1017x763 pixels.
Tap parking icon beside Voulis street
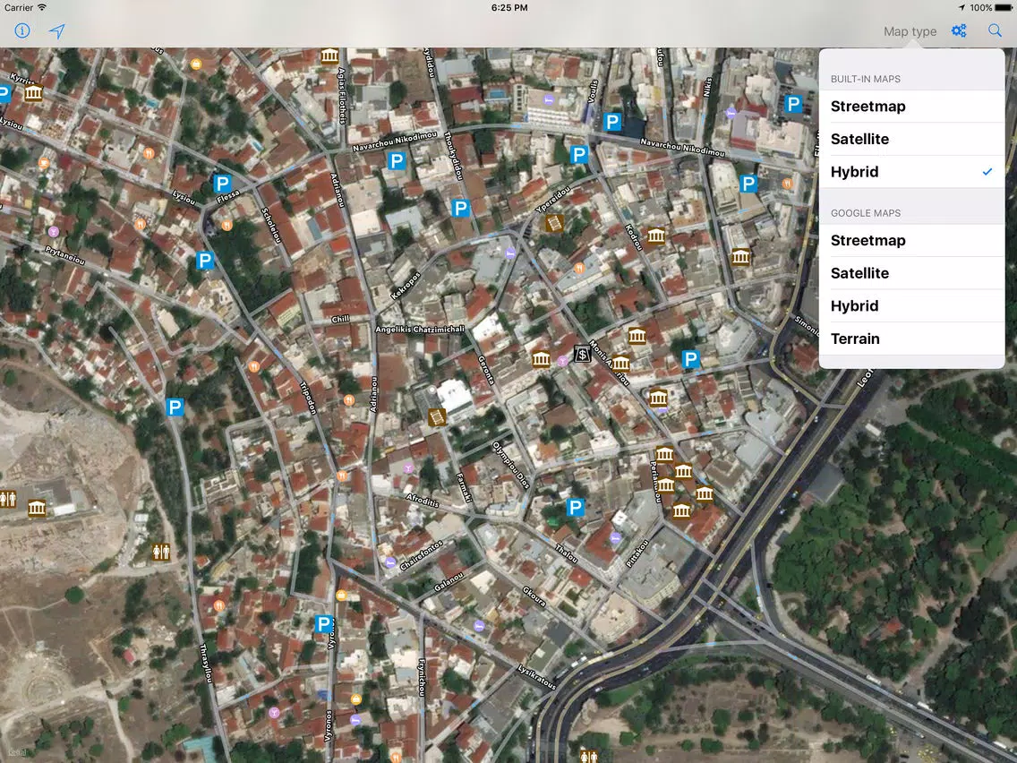pyautogui.click(x=611, y=121)
